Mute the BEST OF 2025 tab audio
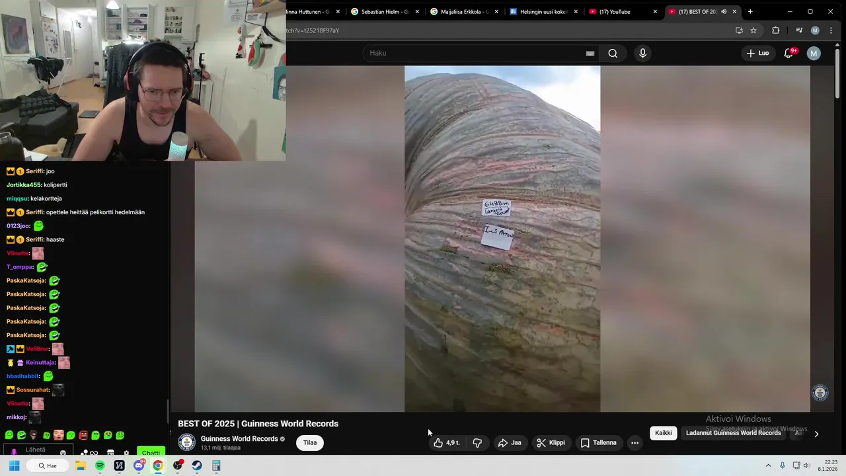Image resolution: width=846 pixels, height=476 pixels. 724,12
